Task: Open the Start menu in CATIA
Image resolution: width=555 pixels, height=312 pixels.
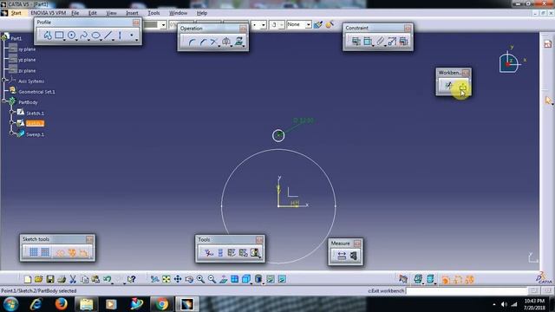Action: pyautogui.click(x=16, y=13)
